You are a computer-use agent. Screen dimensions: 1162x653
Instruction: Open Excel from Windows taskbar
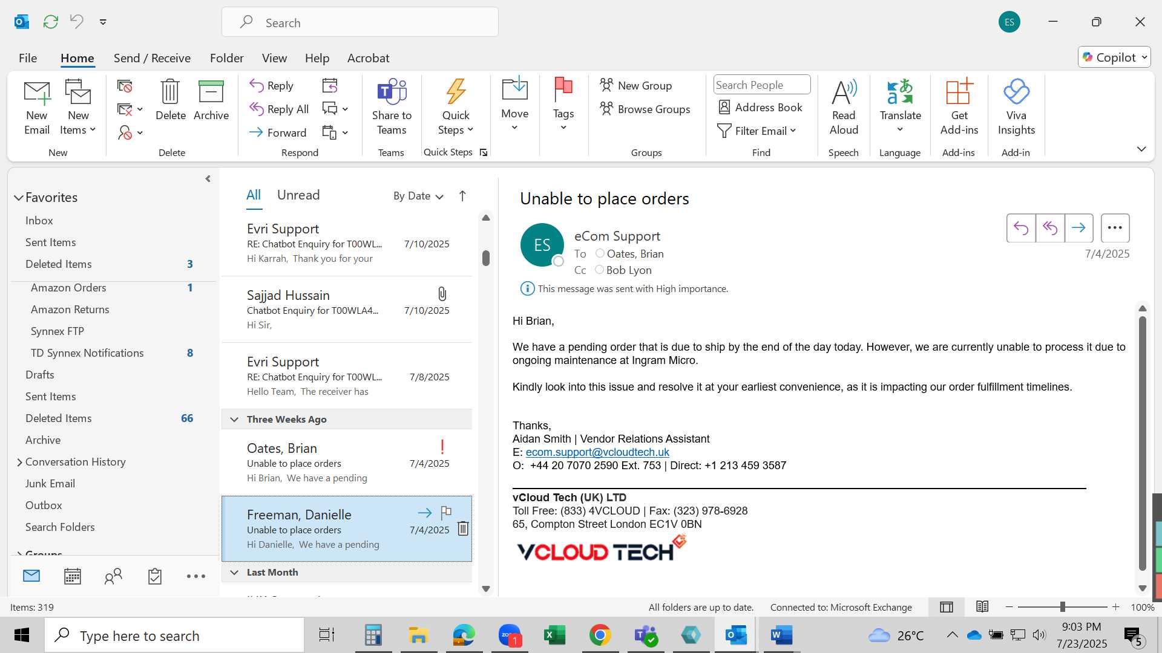tap(554, 635)
